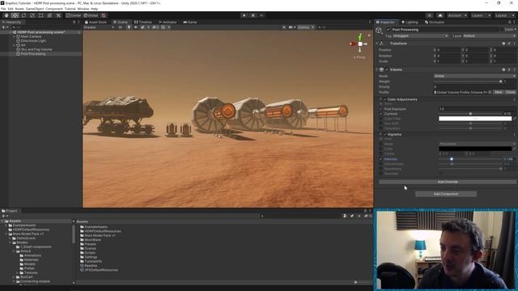Toggle scene lighting bulb icon

point(129,27)
